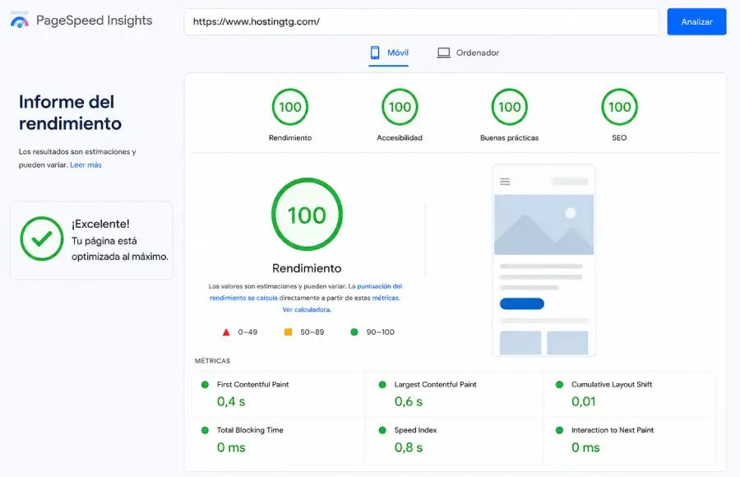The height and width of the screenshot is (477, 740).
Task: Click the 0,8 s value
Action: [408, 447]
